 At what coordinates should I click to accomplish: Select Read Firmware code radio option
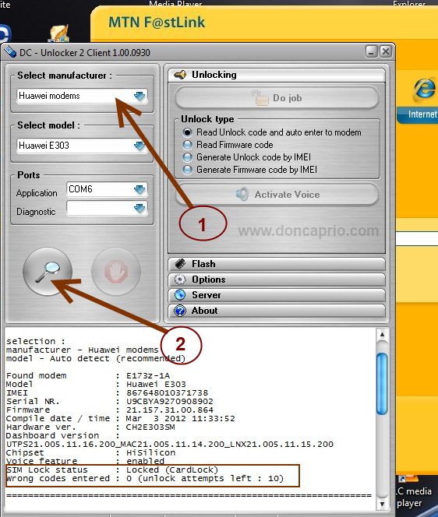(x=188, y=145)
